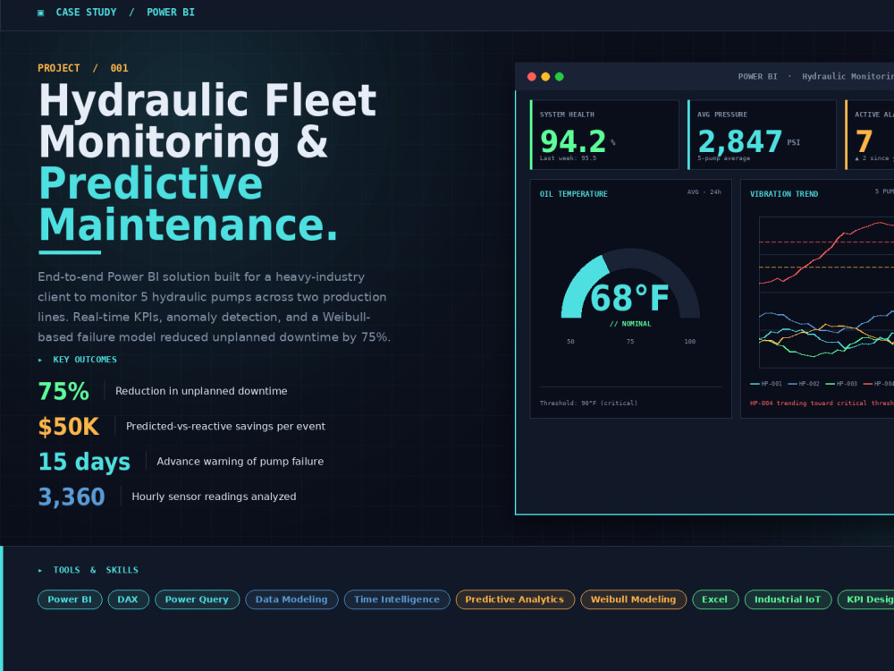Image resolution: width=894 pixels, height=671 pixels.
Task: Click the HP-001 legend entry
Action: [x=766, y=384]
